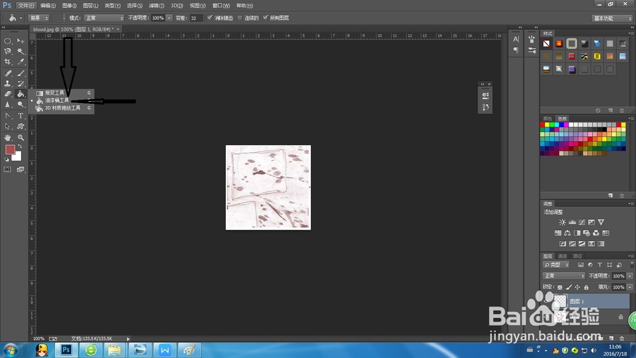Toggle anti-alias checkbox
This screenshot has height=358, width=636.
click(x=210, y=18)
